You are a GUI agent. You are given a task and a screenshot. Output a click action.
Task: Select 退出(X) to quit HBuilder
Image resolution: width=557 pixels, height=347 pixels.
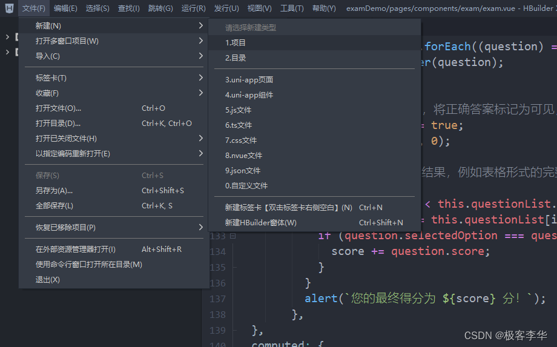(114, 280)
